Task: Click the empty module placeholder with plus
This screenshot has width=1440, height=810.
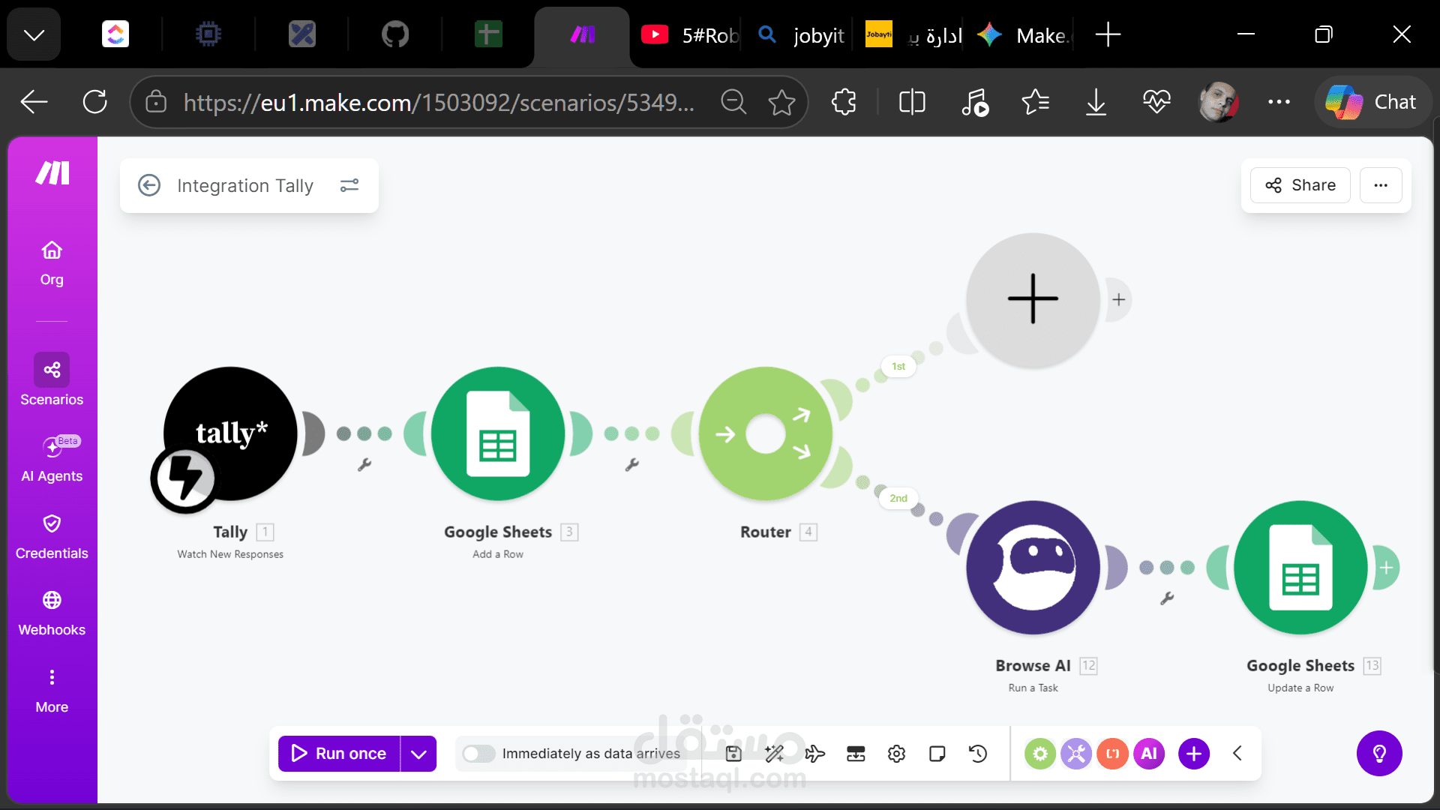Action: click(1033, 299)
